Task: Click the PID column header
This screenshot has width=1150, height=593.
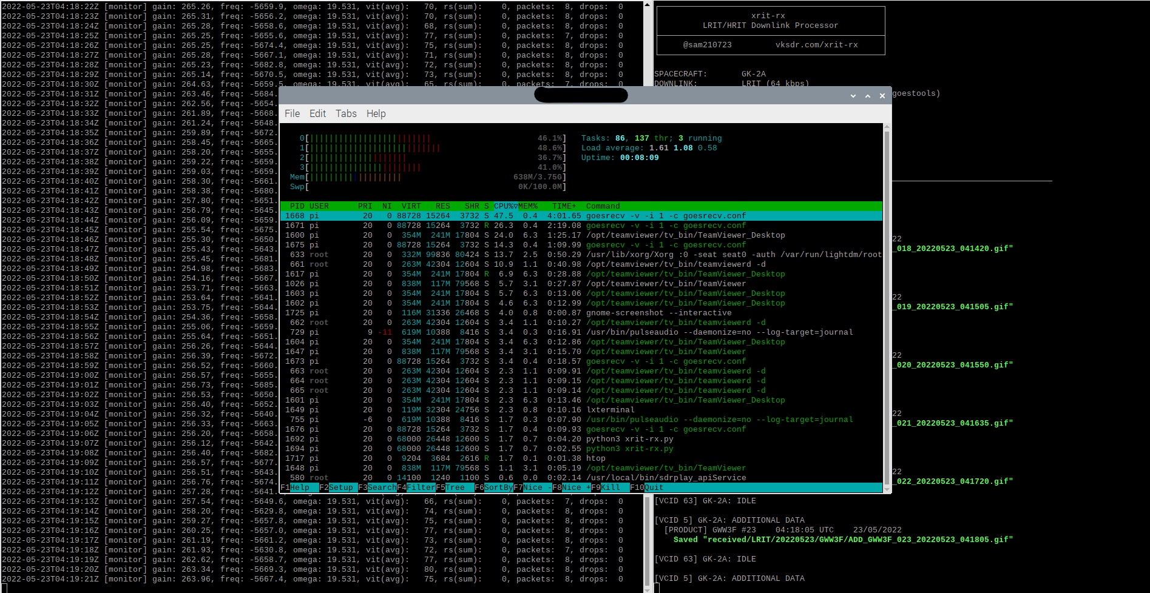Action: point(297,206)
